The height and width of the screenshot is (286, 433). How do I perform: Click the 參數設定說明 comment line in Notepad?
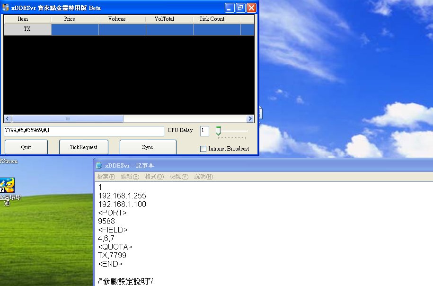pyautogui.click(x=125, y=282)
